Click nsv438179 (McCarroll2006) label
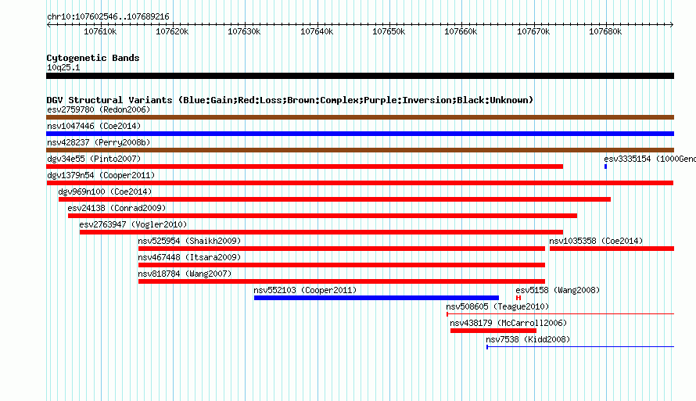 coord(508,323)
